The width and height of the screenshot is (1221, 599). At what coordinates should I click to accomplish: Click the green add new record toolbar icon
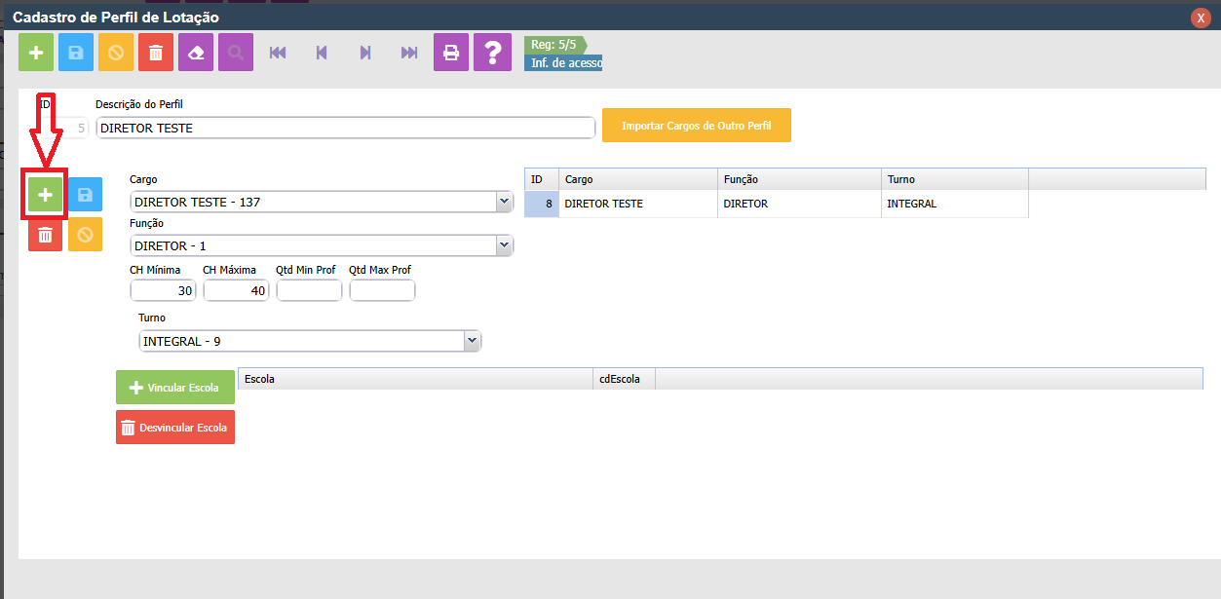coord(36,53)
